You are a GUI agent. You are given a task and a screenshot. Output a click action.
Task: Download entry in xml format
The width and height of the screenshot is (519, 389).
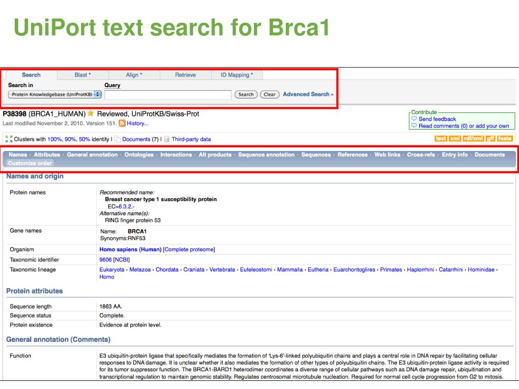click(455, 139)
